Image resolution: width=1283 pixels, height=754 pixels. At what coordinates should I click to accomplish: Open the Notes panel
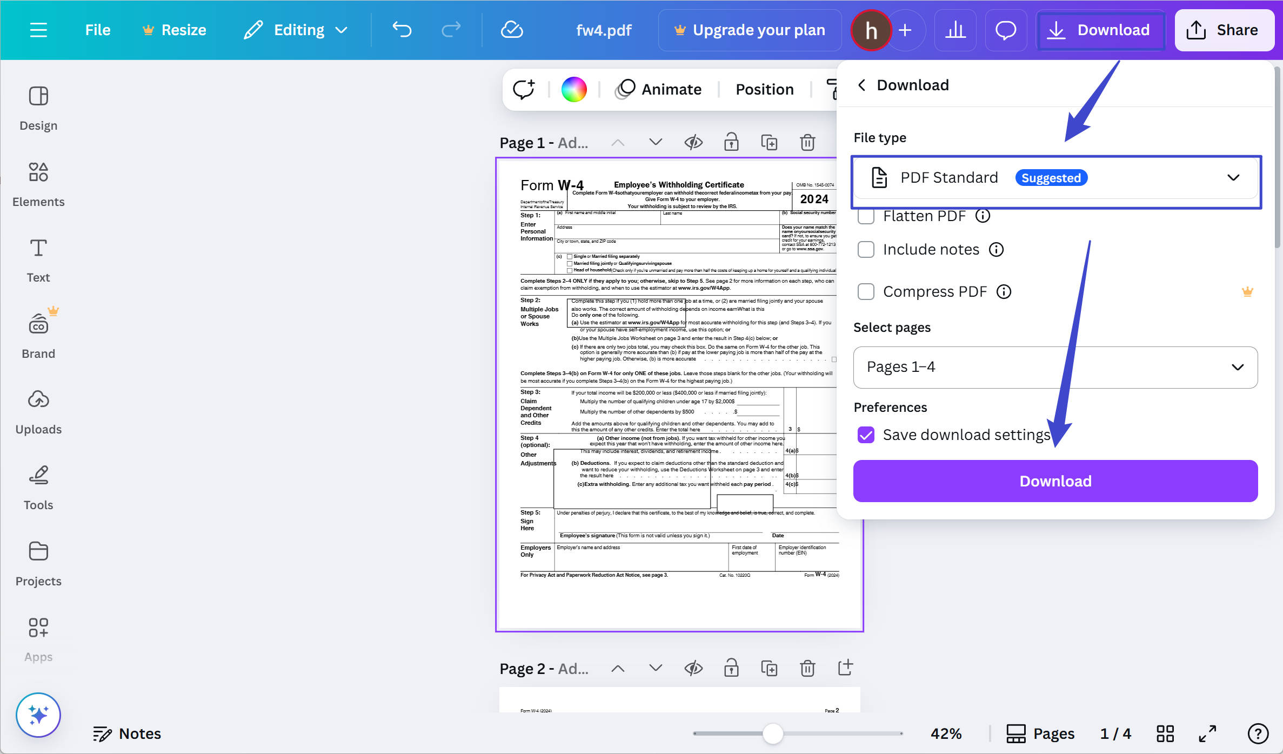click(x=127, y=733)
